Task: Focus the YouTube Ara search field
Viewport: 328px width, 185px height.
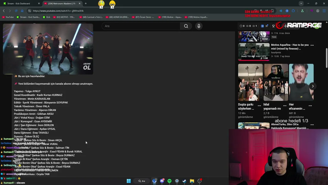Action: (141, 26)
